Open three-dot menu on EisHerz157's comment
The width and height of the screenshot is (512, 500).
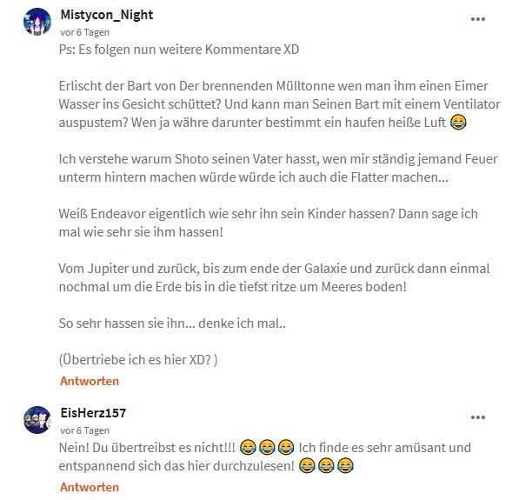click(478, 417)
